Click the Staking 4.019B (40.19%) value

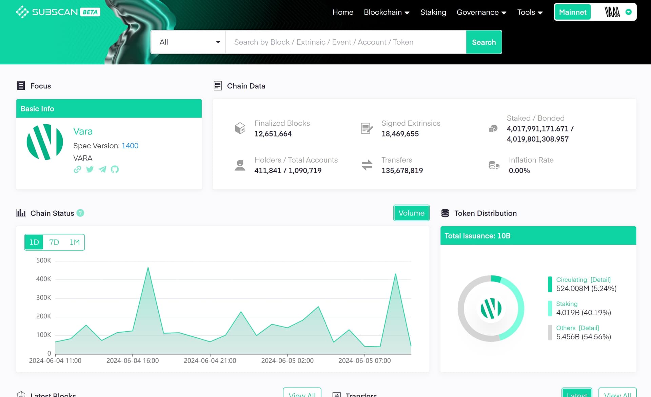(x=584, y=313)
